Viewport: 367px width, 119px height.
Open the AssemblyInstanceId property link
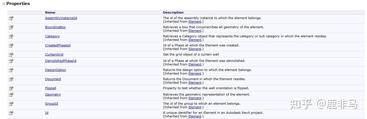pos(61,18)
